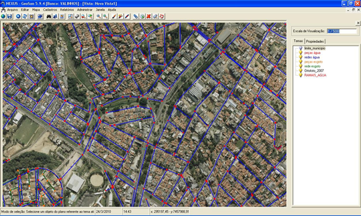Open the Relatórios menu

[x=67, y=10]
